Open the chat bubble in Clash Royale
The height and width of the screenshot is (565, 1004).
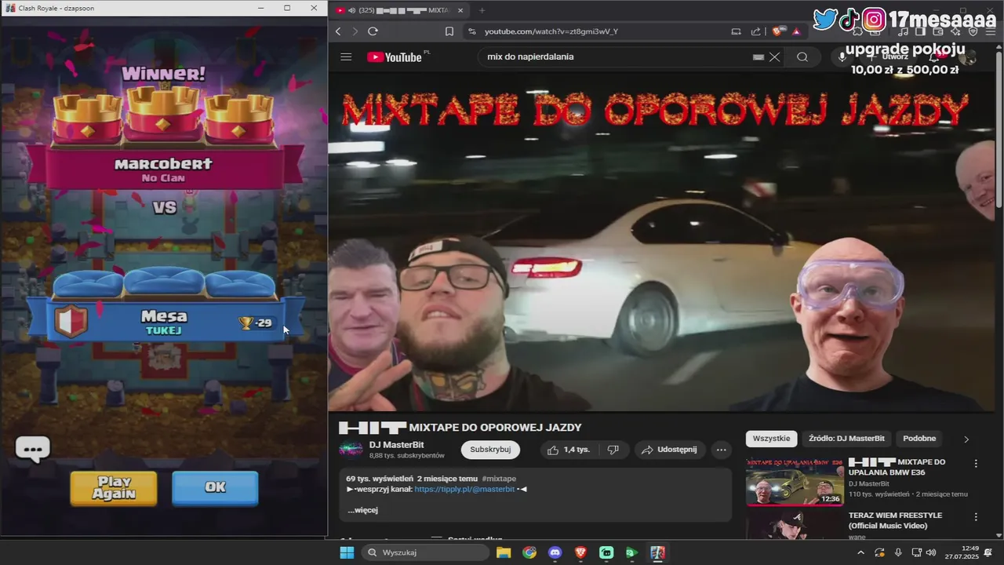(x=32, y=450)
